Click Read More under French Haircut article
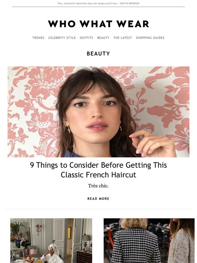This screenshot has width=197, height=263. pos(98,198)
